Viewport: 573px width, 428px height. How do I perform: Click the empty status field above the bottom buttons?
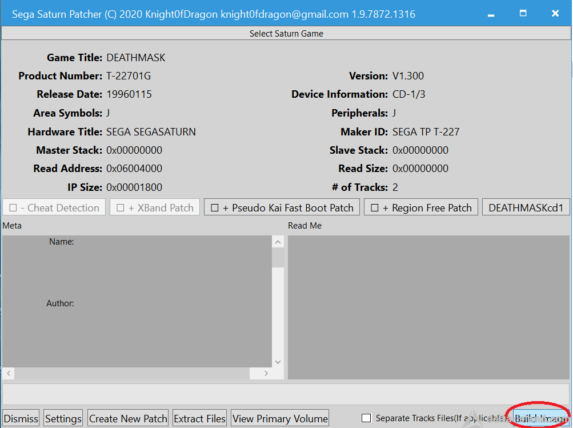pos(286,394)
